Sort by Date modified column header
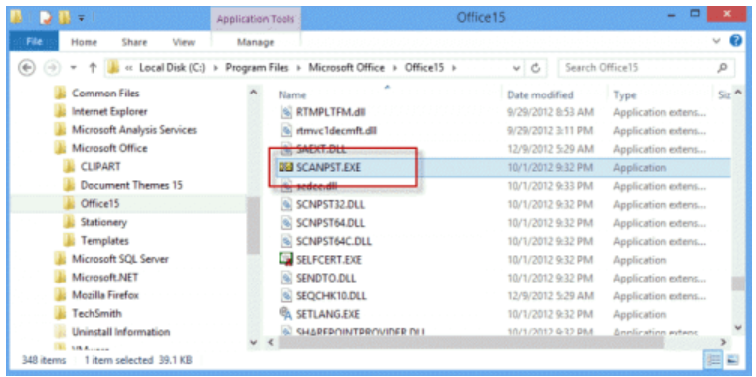Viewport: 756px width, 377px height. coord(540,94)
